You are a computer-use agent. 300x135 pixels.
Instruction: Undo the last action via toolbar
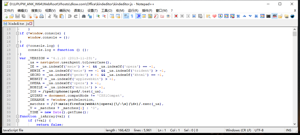pyautogui.click(x=69, y=16)
